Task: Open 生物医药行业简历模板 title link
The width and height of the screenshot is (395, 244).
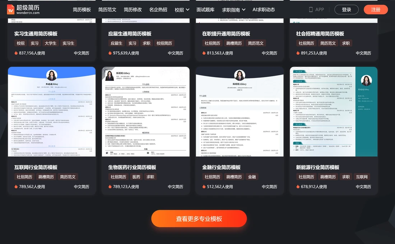Action: pos(132,167)
